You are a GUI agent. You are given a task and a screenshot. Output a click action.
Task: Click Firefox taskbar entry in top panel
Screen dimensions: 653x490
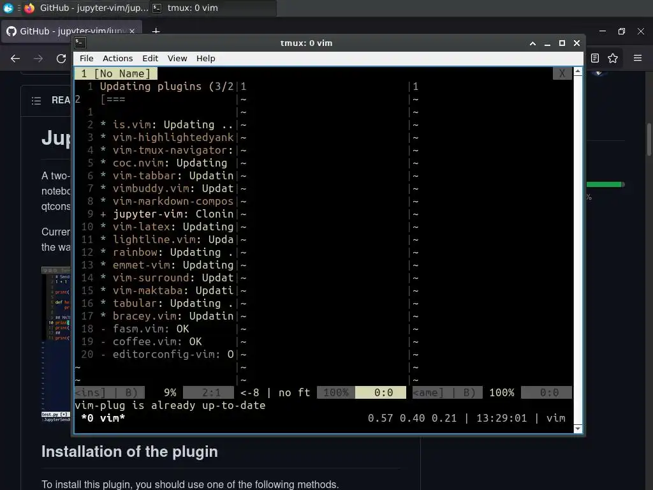[x=86, y=8]
